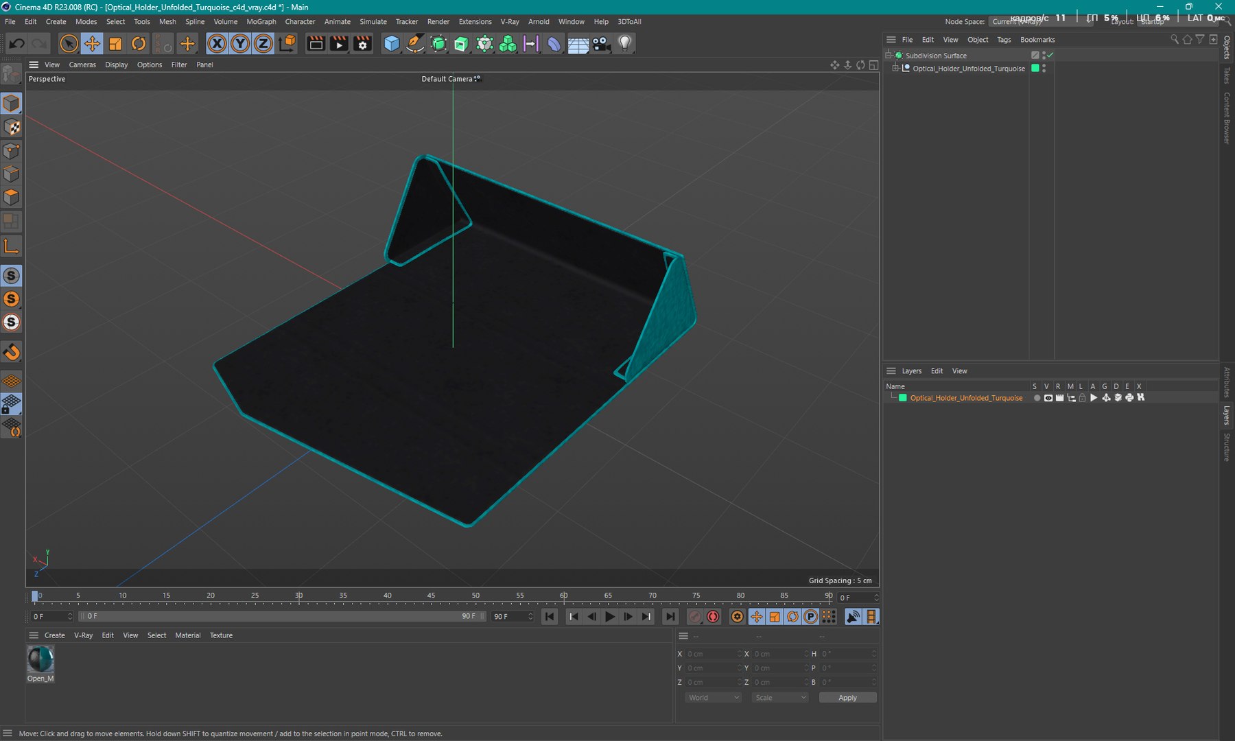The width and height of the screenshot is (1235, 741).
Task: Add a Camera object
Action: 601,44
